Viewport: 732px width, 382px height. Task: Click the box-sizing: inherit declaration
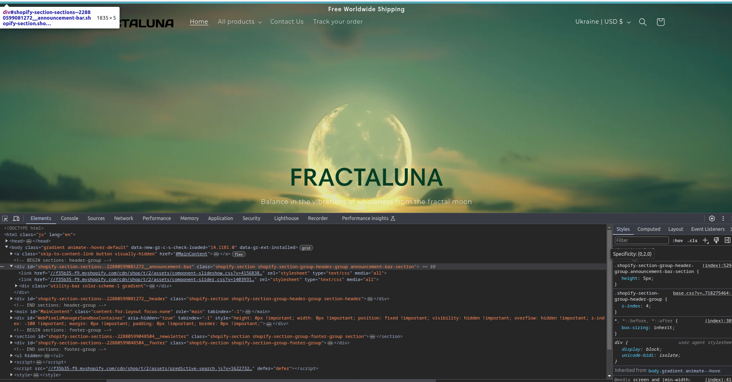point(648,327)
